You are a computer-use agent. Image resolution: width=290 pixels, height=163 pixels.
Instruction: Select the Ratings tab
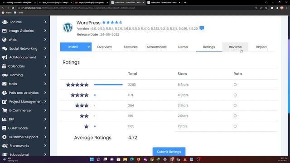(209, 47)
